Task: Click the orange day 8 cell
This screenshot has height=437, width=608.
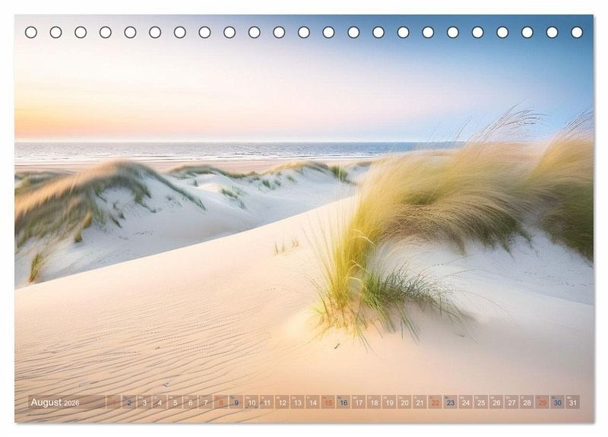Action: (220, 402)
